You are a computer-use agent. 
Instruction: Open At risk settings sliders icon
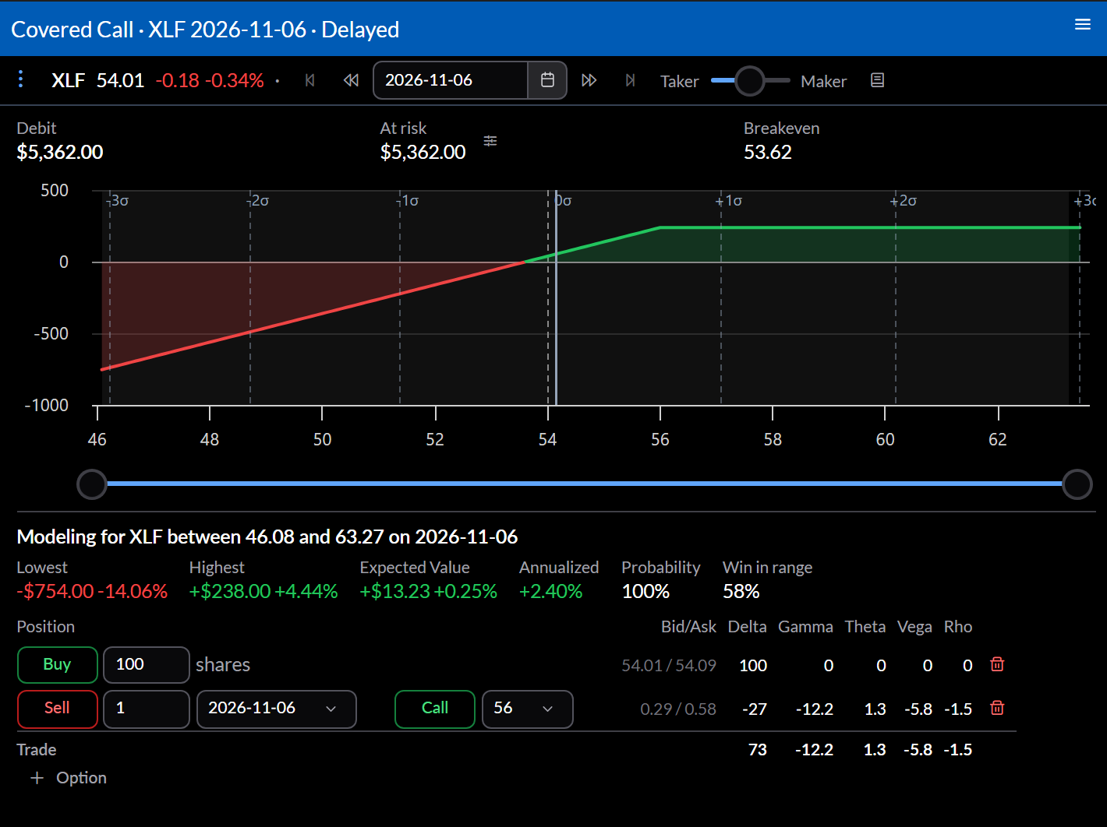(x=490, y=141)
